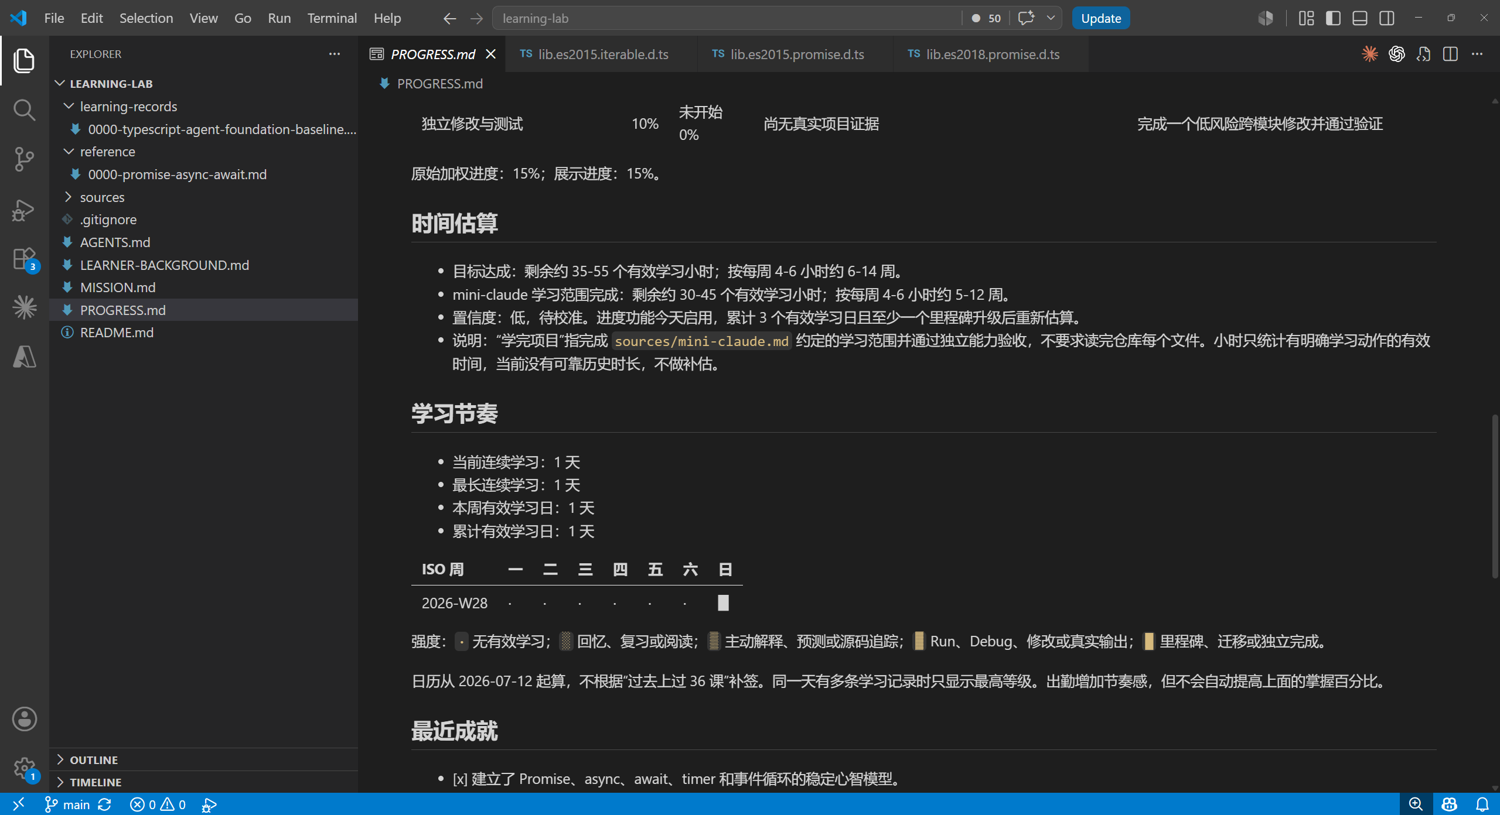Screen dimensions: 1500x815
Task: Open the Run and Debug view
Action: coord(24,210)
